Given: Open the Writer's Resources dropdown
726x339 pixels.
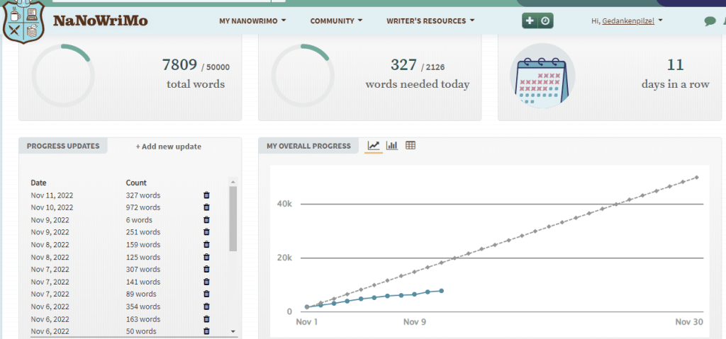Looking at the screenshot, I should tap(430, 21).
